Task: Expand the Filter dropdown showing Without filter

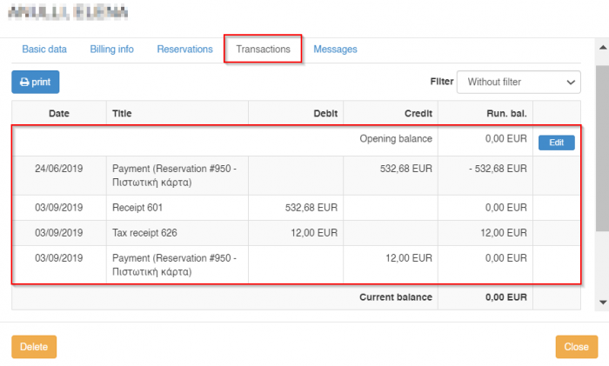Action: point(519,82)
